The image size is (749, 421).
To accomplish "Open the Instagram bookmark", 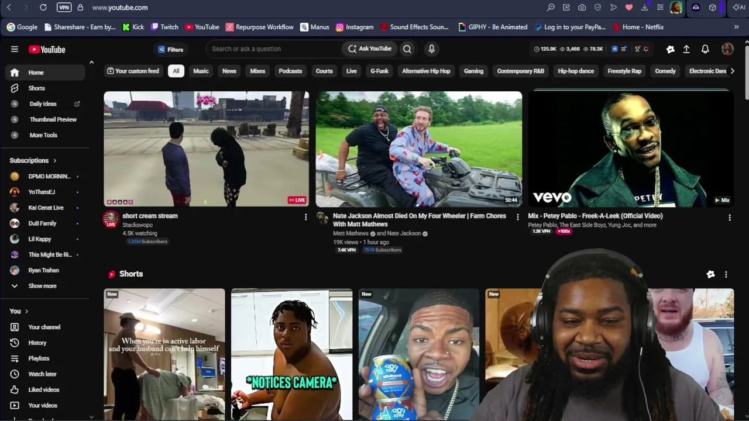I will tap(355, 27).
